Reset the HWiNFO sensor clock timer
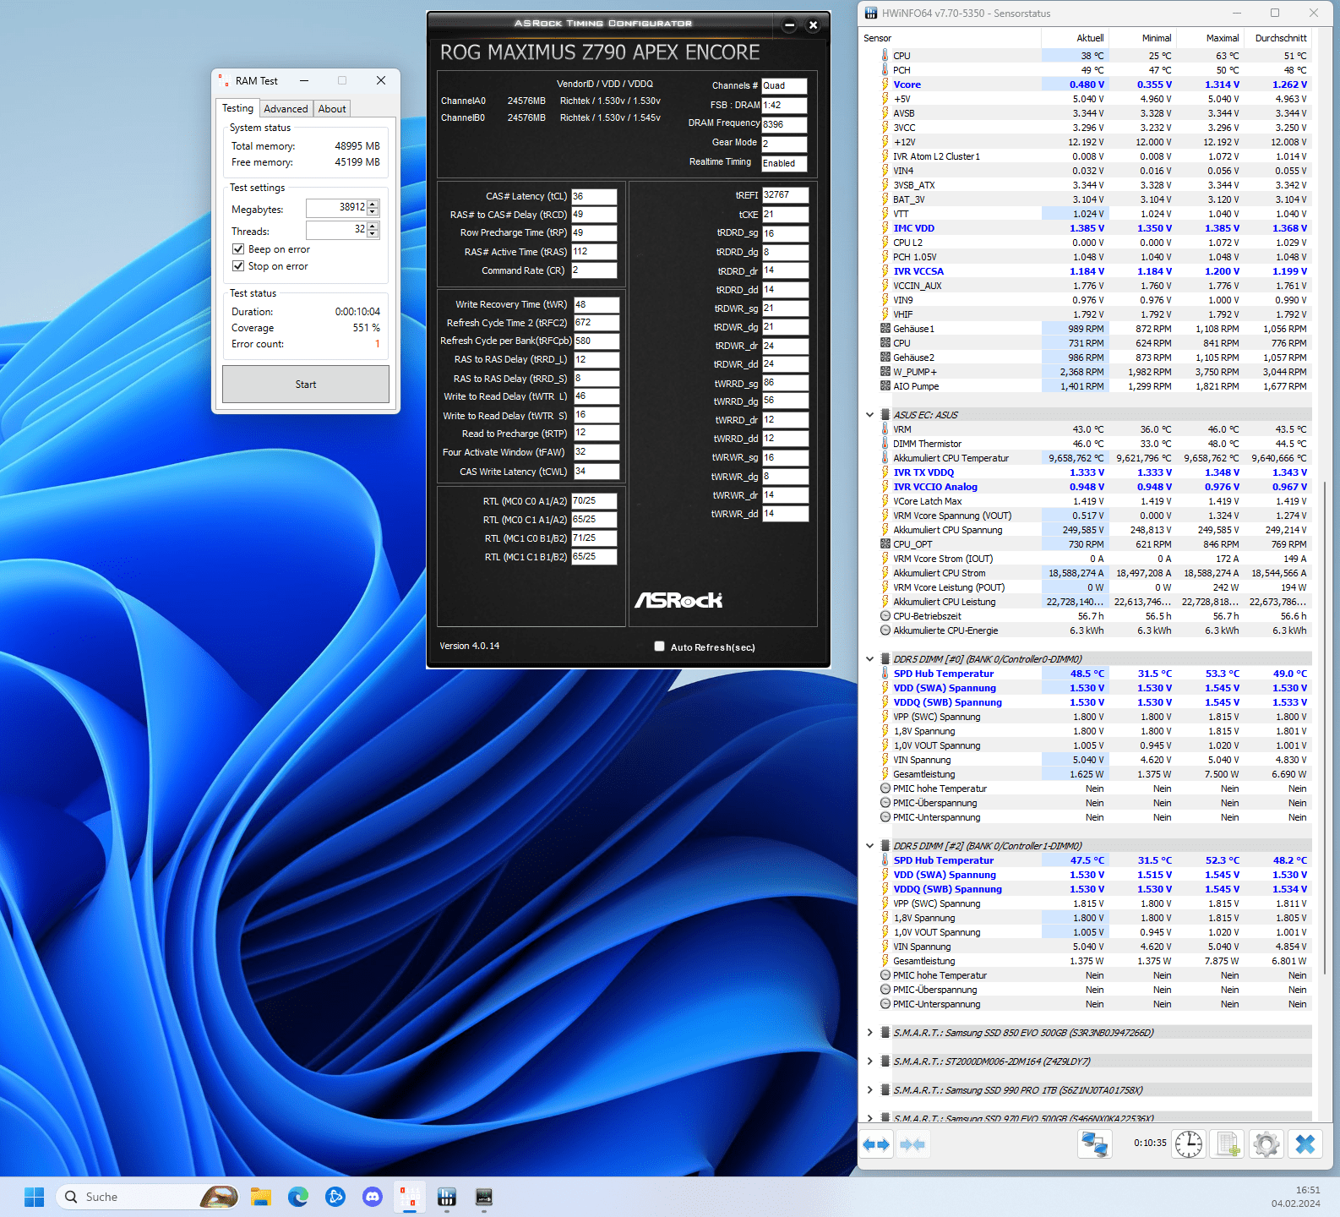Screen dimensions: 1340x1217 pyautogui.click(x=1189, y=1144)
